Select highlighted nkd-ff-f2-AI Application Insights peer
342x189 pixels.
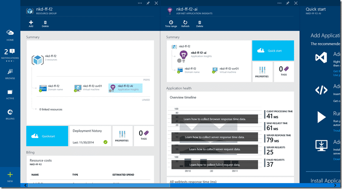point(125,88)
